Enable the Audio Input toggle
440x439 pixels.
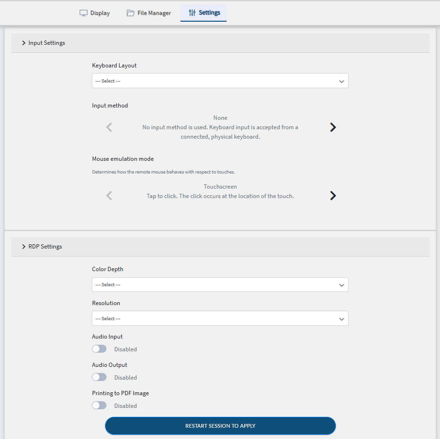click(99, 349)
